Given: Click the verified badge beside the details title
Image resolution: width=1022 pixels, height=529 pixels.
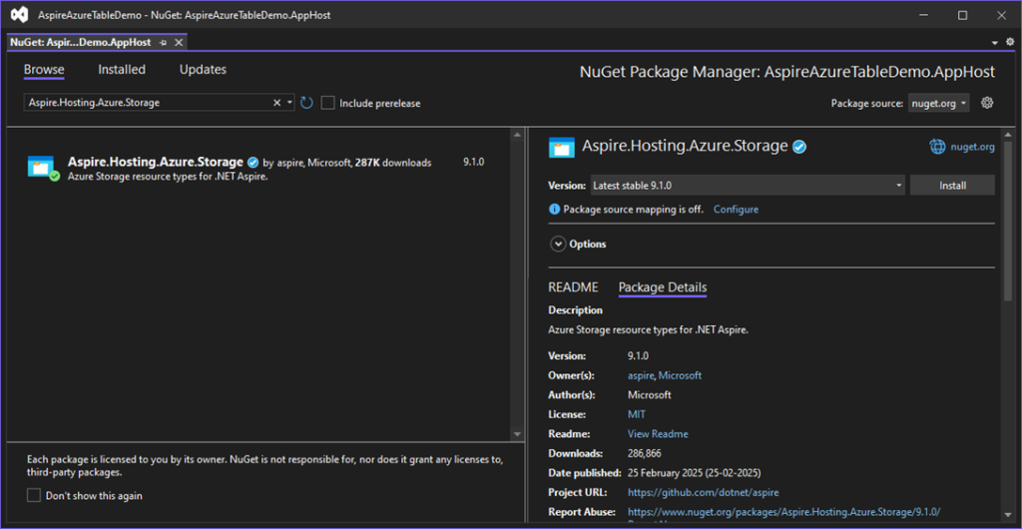Looking at the screenshot, I should 799,148.
